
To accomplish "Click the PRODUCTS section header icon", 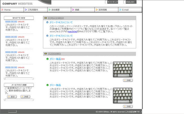I will (46, 54).
